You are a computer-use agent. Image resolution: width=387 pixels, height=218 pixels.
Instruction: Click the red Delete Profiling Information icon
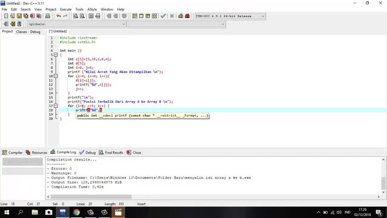tap(187, 16)
